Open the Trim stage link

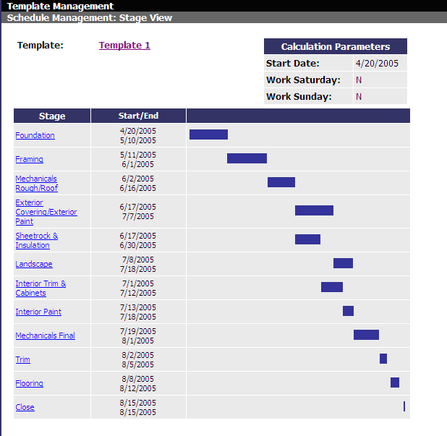(23, 359)
